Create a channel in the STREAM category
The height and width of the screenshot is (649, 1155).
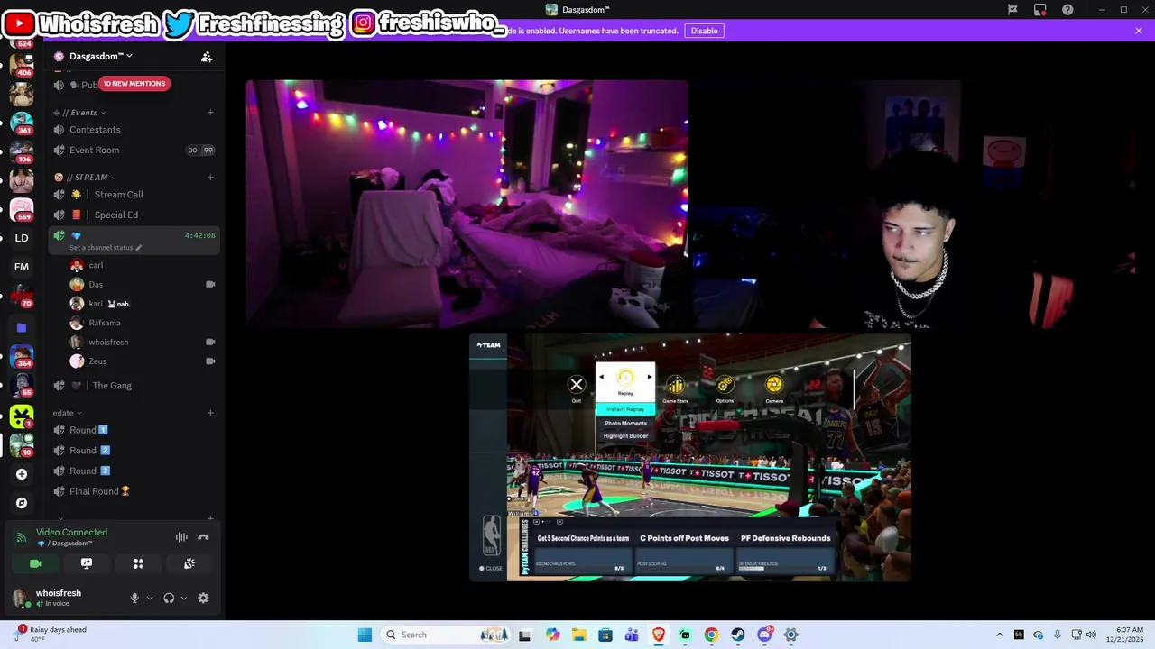click(210, 177)
